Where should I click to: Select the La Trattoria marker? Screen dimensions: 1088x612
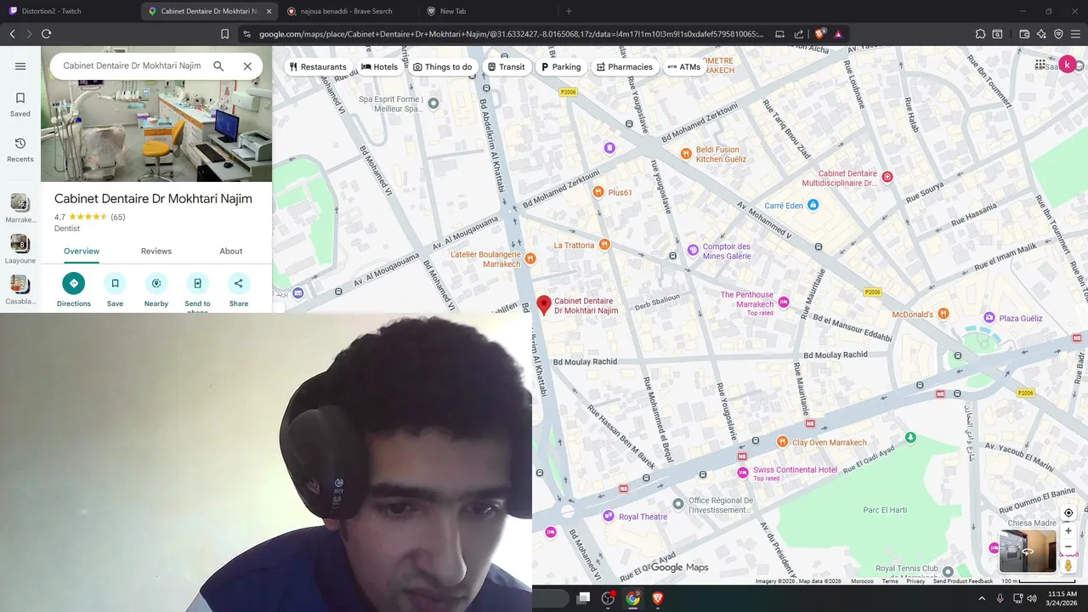(x=604, y=245)
